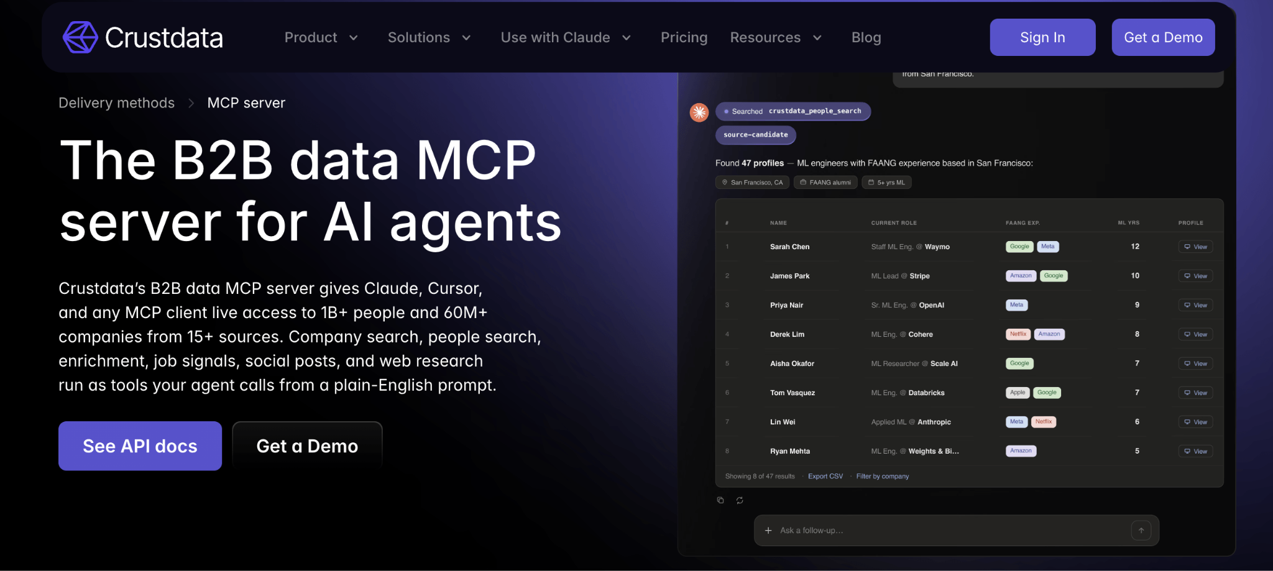This screenshot has height=571, width=1273.
Task: Click the Amazon tag in Ryan Mehta row
Action: 1021,451
